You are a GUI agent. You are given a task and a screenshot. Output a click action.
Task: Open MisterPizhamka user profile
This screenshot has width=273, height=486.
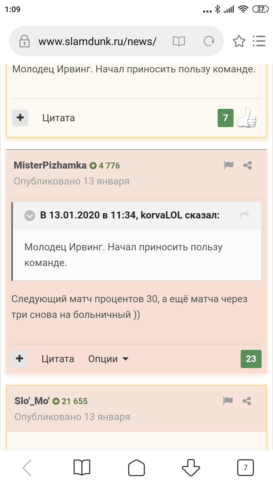click(x=50, y=165)
